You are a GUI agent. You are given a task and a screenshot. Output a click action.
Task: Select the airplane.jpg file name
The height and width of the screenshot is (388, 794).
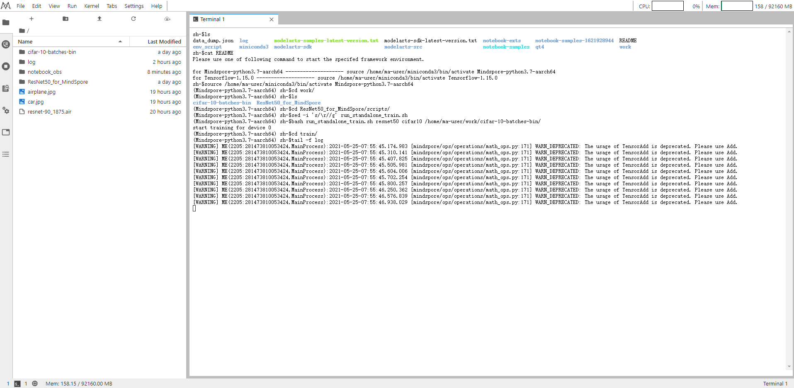tap(41, 92)
